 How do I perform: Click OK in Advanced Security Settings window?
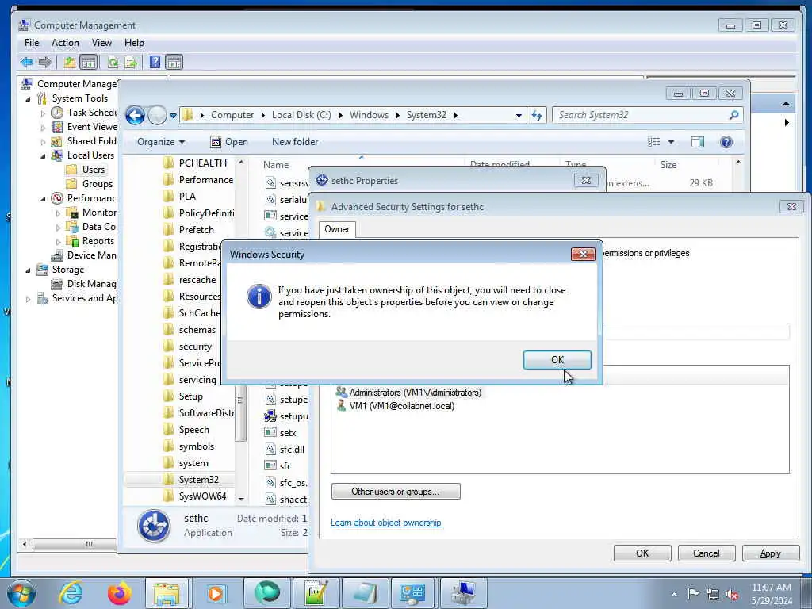642,553
